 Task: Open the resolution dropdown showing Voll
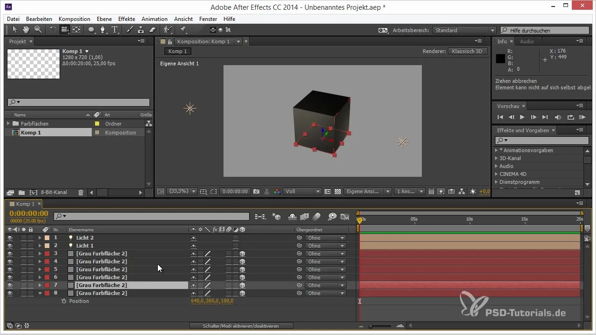303,191
